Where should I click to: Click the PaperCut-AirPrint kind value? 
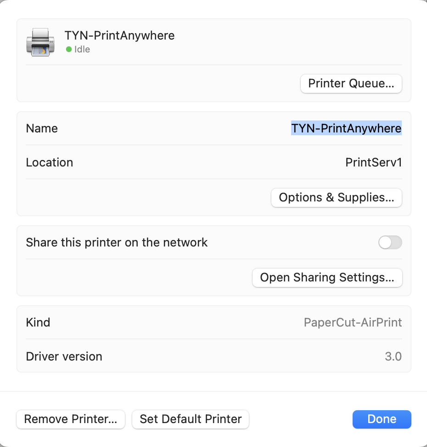tap(353, 322)
